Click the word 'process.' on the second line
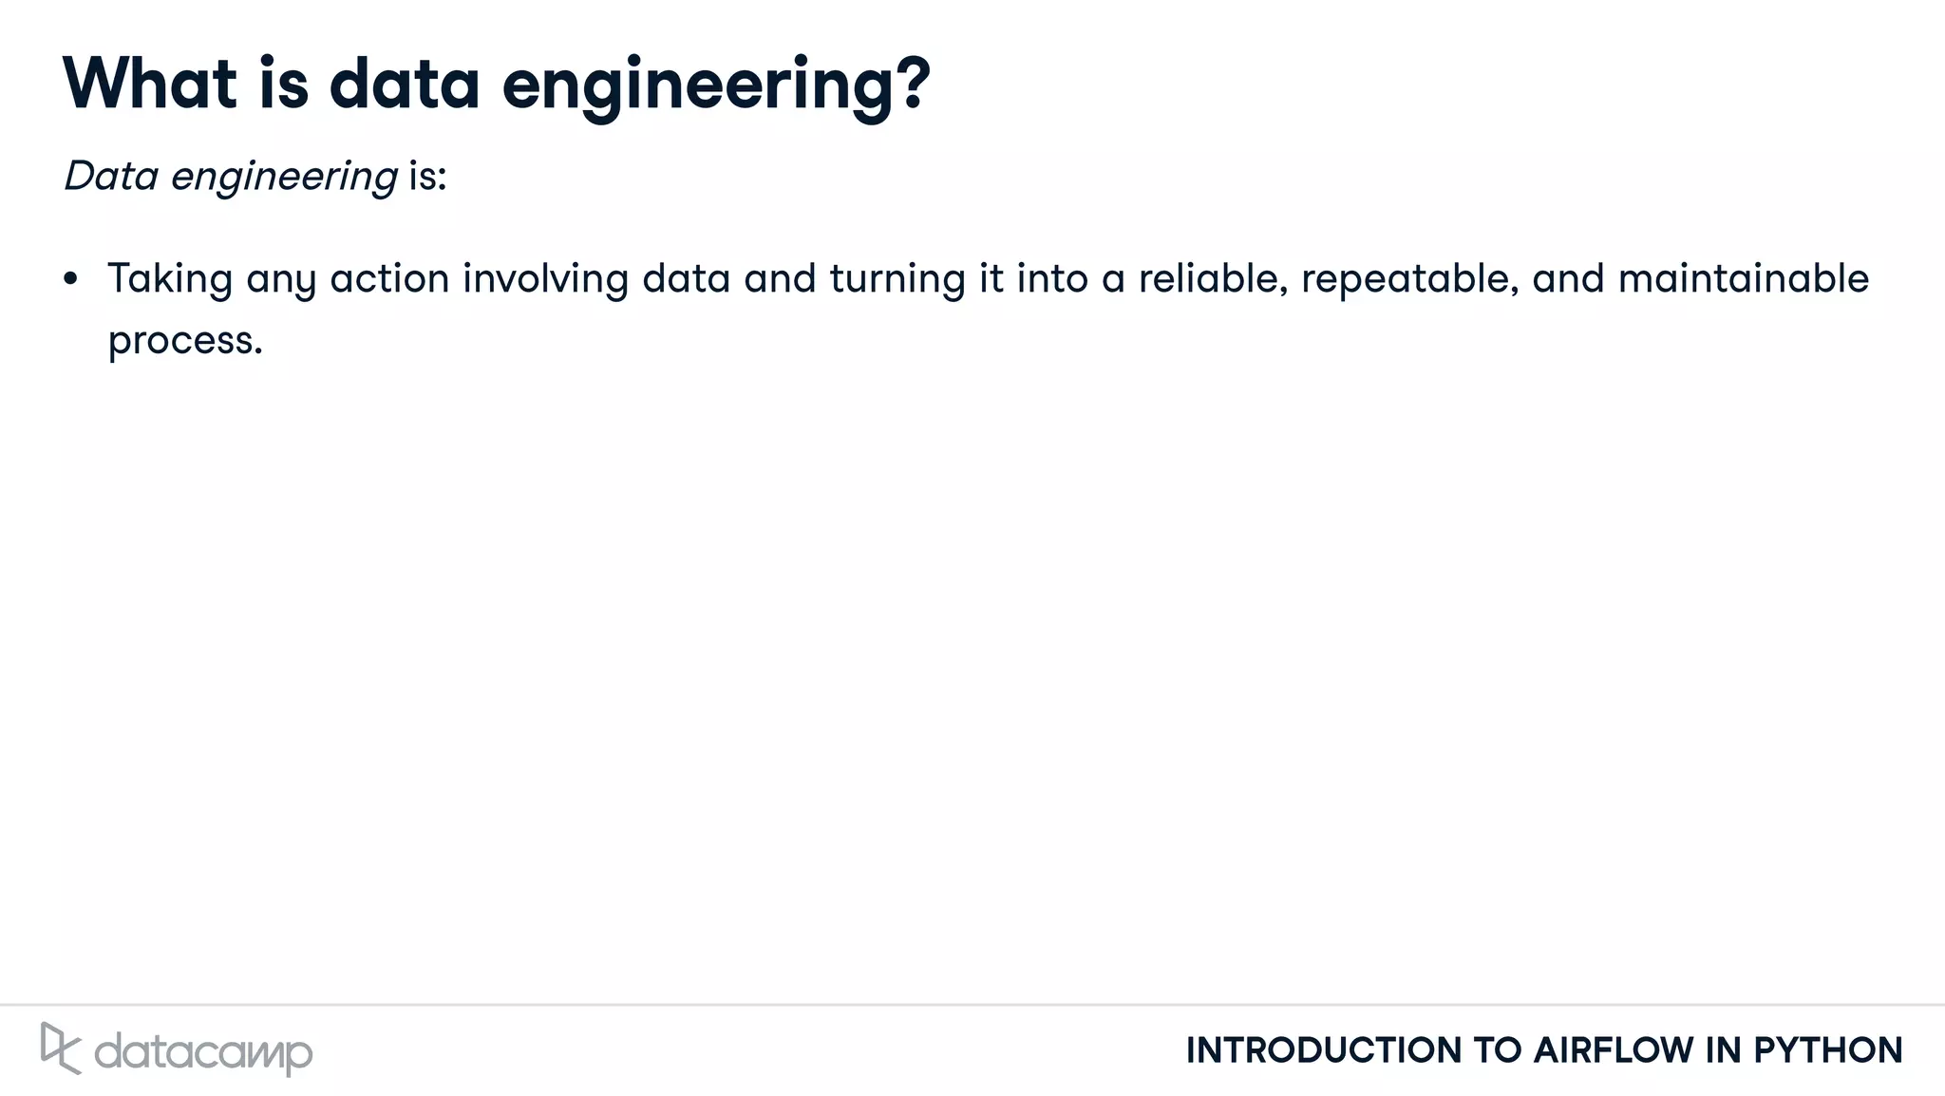Image resolution: width=1945 pixels, height=1096 pixels. tap(185, 340)
